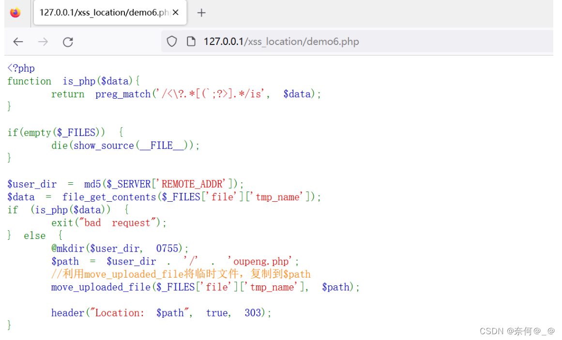Click the 'oupeng.php' string
The image size is (562, 340).
point(261,261)
